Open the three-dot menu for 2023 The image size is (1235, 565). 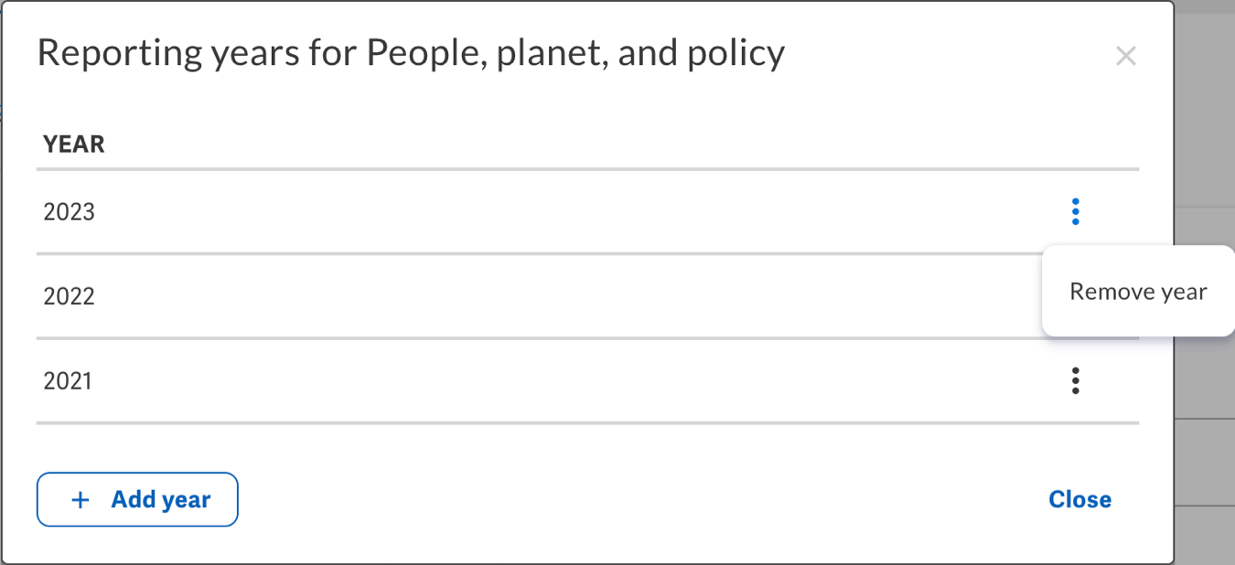[1075, 212]
